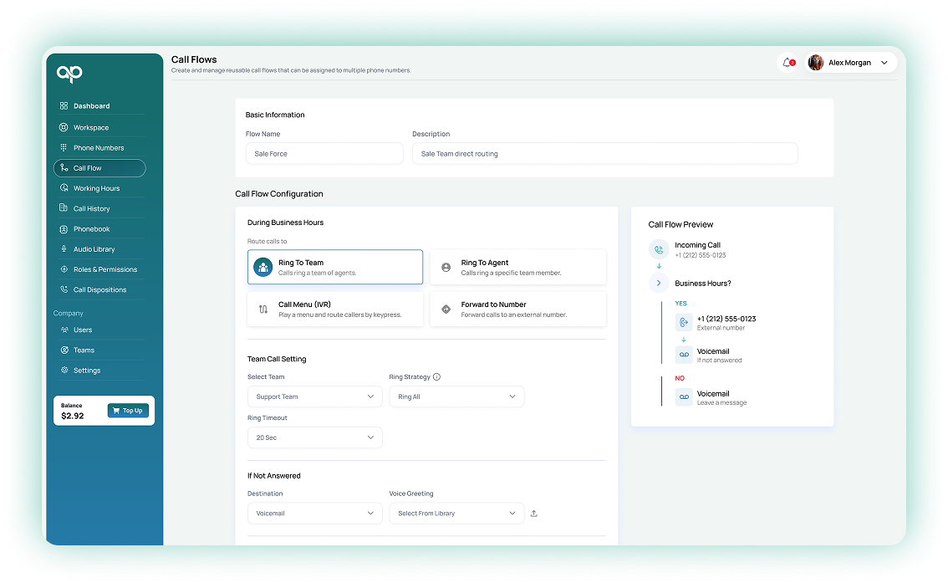Expand the Ring Strategy dropdown
The width and height of the screenshot is (948, 583).
point(456,396)
